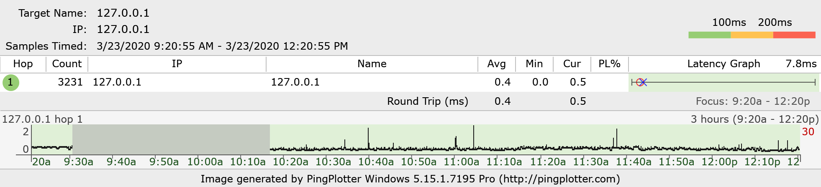Click the green hop 1 circle icon
This screenshot has width=821, height=187.
(x=10, y=82)
